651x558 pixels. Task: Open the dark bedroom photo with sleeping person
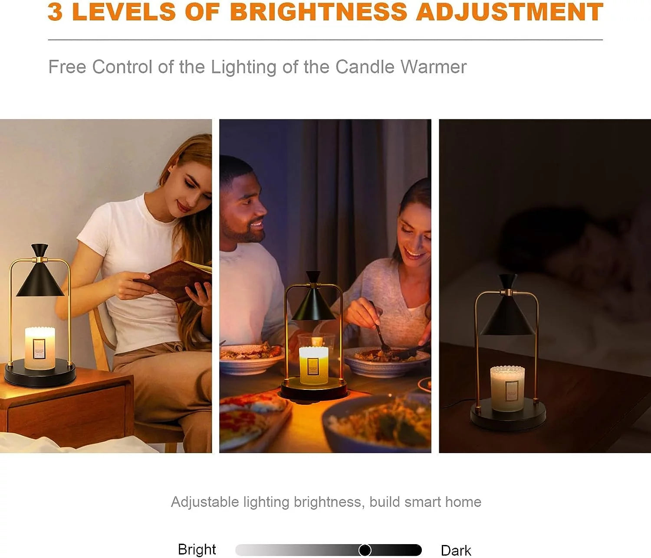(545, 286)
